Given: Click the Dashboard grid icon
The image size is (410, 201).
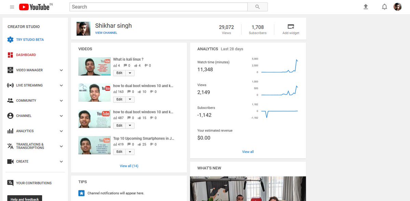Looking at the screenshot, I should (10, 55).
